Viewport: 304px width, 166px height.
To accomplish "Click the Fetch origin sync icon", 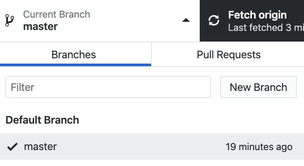I will pos(214,20).
